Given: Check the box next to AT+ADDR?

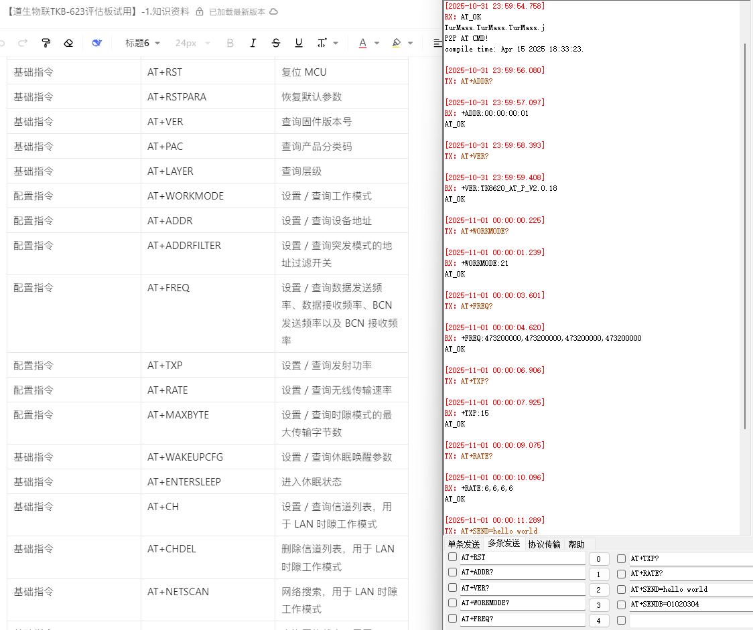Looking at the screenshot, I should coord(452,572).
